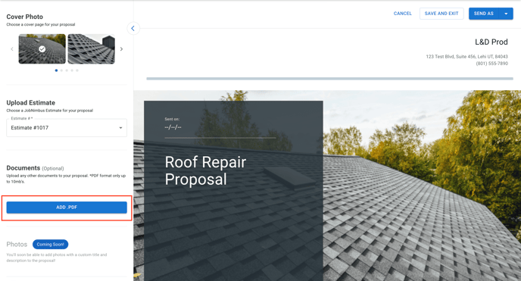The image size is (521, 281).
Task: Select third carousel page dot
Action: (67, 70)
